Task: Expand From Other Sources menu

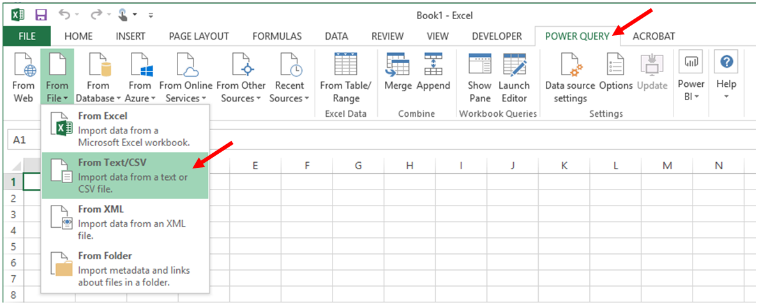Action: click(241, 77)
